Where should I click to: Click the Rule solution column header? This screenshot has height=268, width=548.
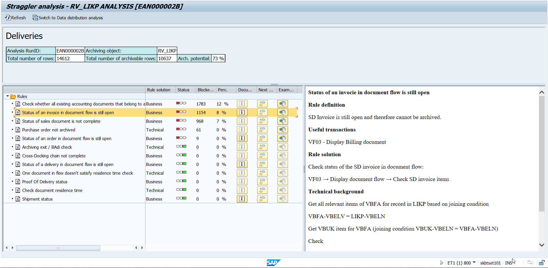[x=160, y=90]
